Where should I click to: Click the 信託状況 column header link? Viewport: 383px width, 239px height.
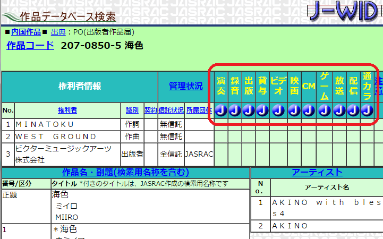coord(171,110)
